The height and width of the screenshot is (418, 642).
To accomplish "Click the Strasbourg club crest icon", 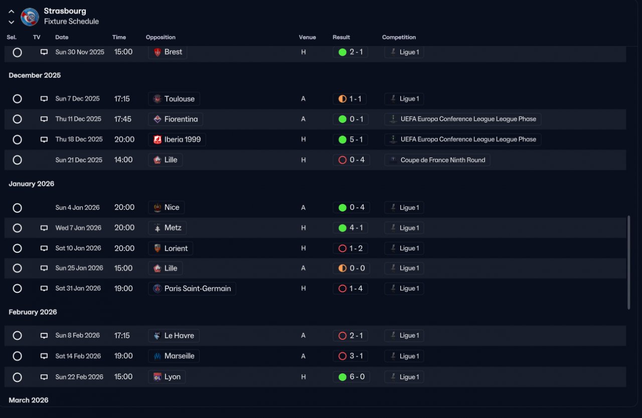I will tap(30, 17).
